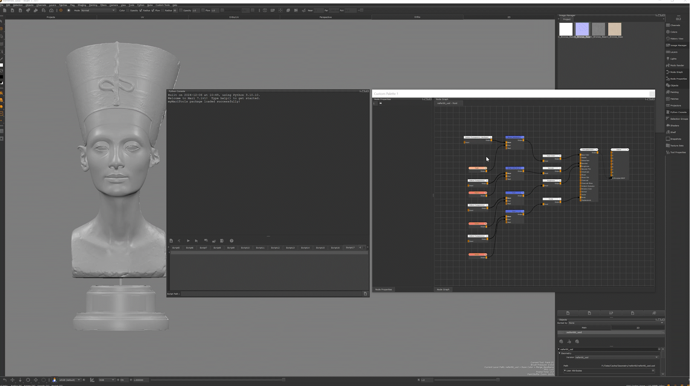
Task: Switch to the Perspective view tab
Action: (325, 17)
